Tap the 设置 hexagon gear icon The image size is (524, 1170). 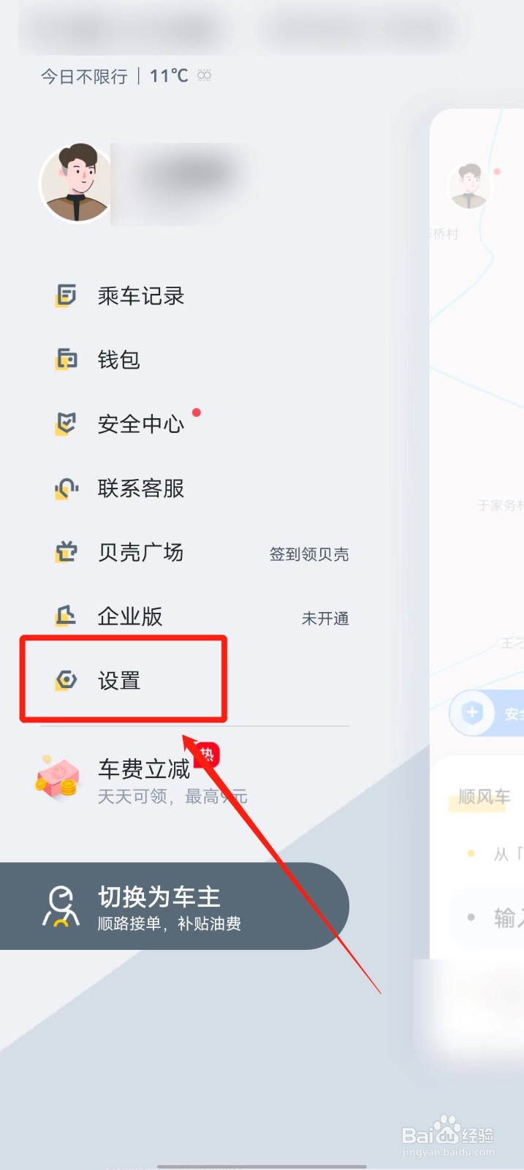click(66, 681)
